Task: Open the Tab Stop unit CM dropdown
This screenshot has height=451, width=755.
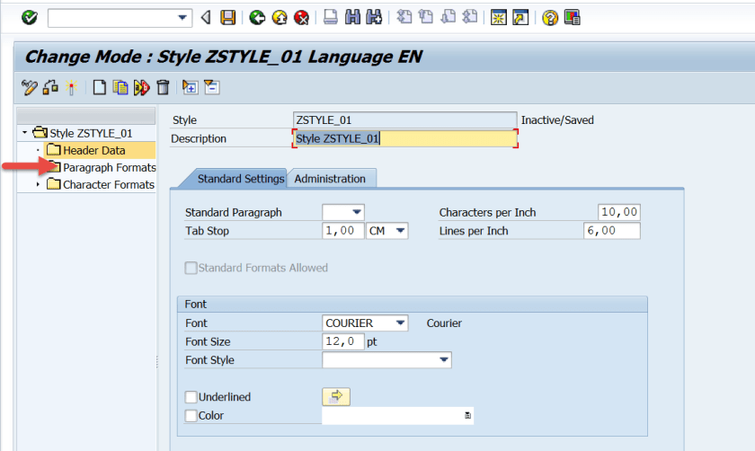Action: coord(400,232)
